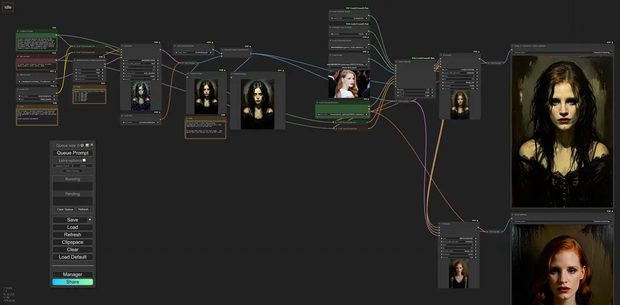Adjust the end_at value in Apply InstantID
Viewport: 620px width, 305px height.
click(415, 96)
